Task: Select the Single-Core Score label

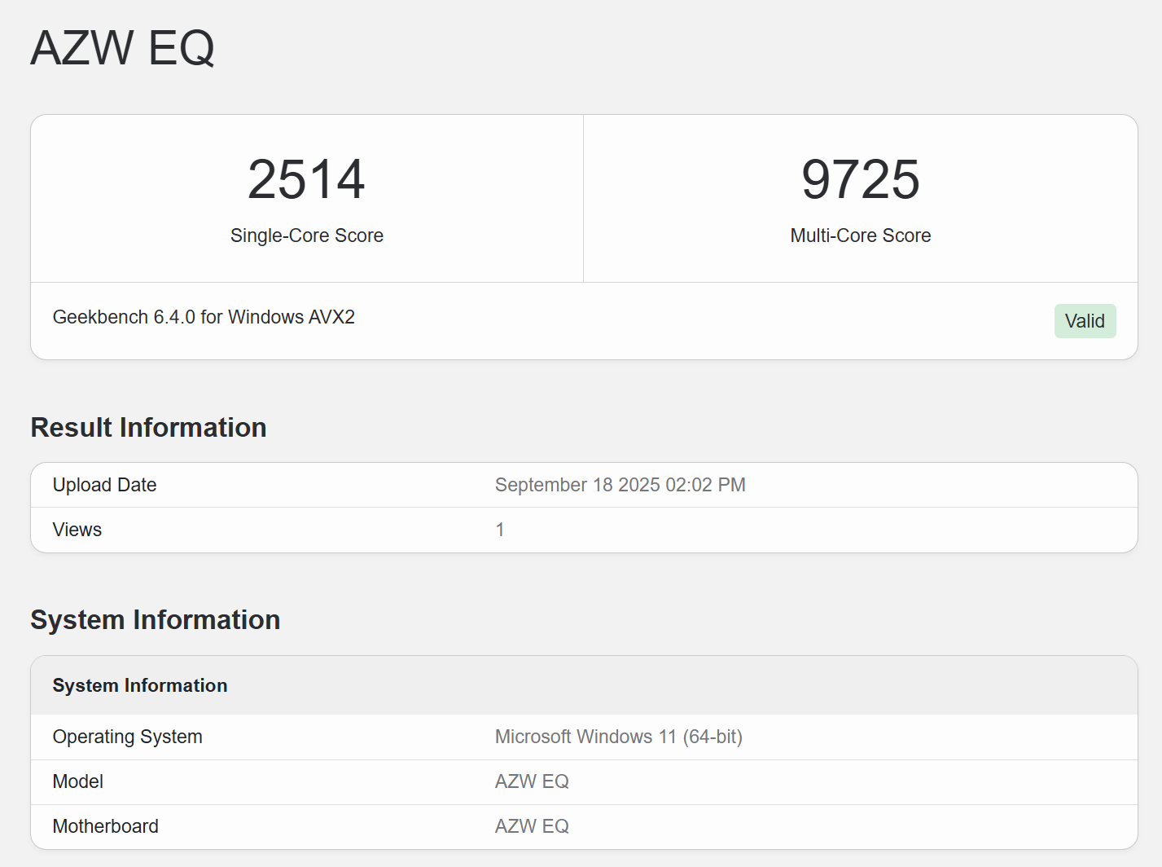Action: click(x=306, y=235)
